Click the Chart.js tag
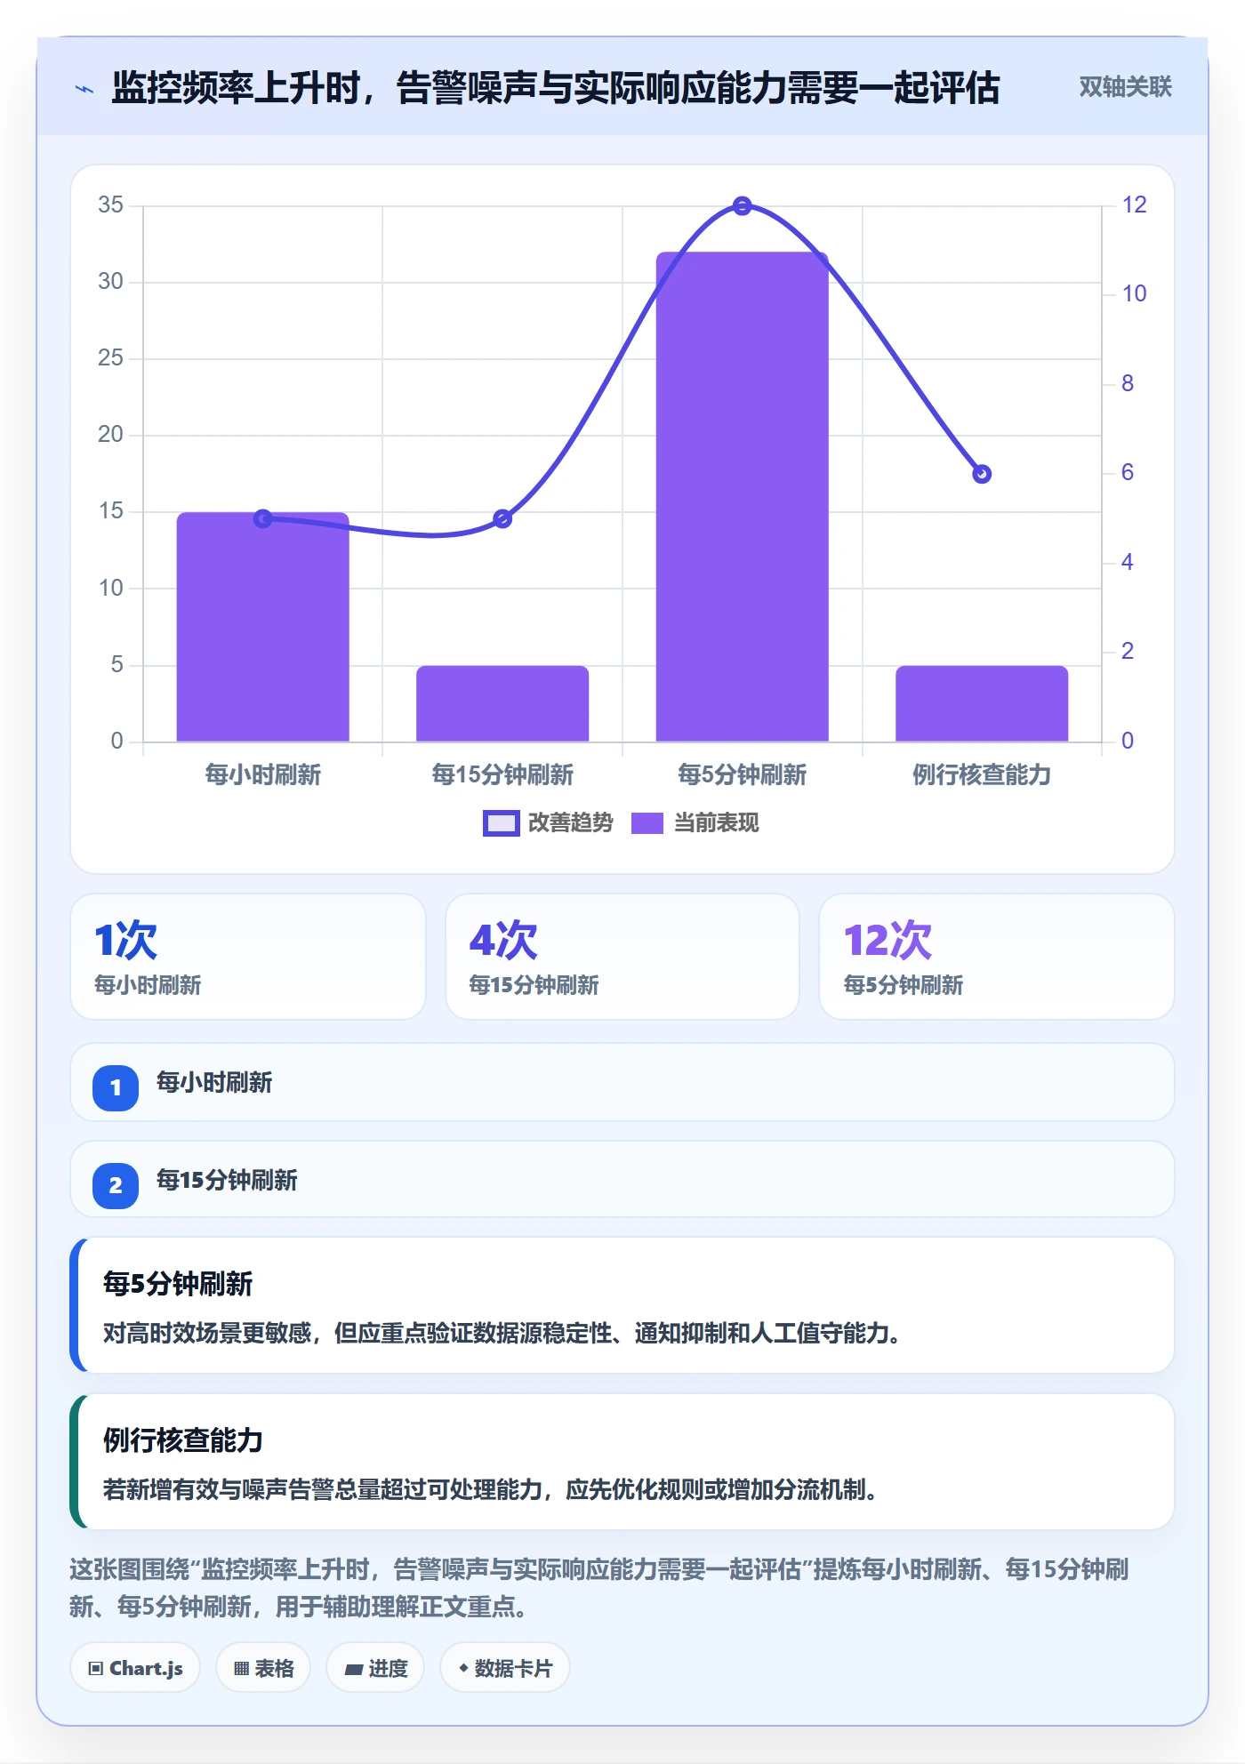Screen dimensions: 1245x1764 [x=135, y=1668]
